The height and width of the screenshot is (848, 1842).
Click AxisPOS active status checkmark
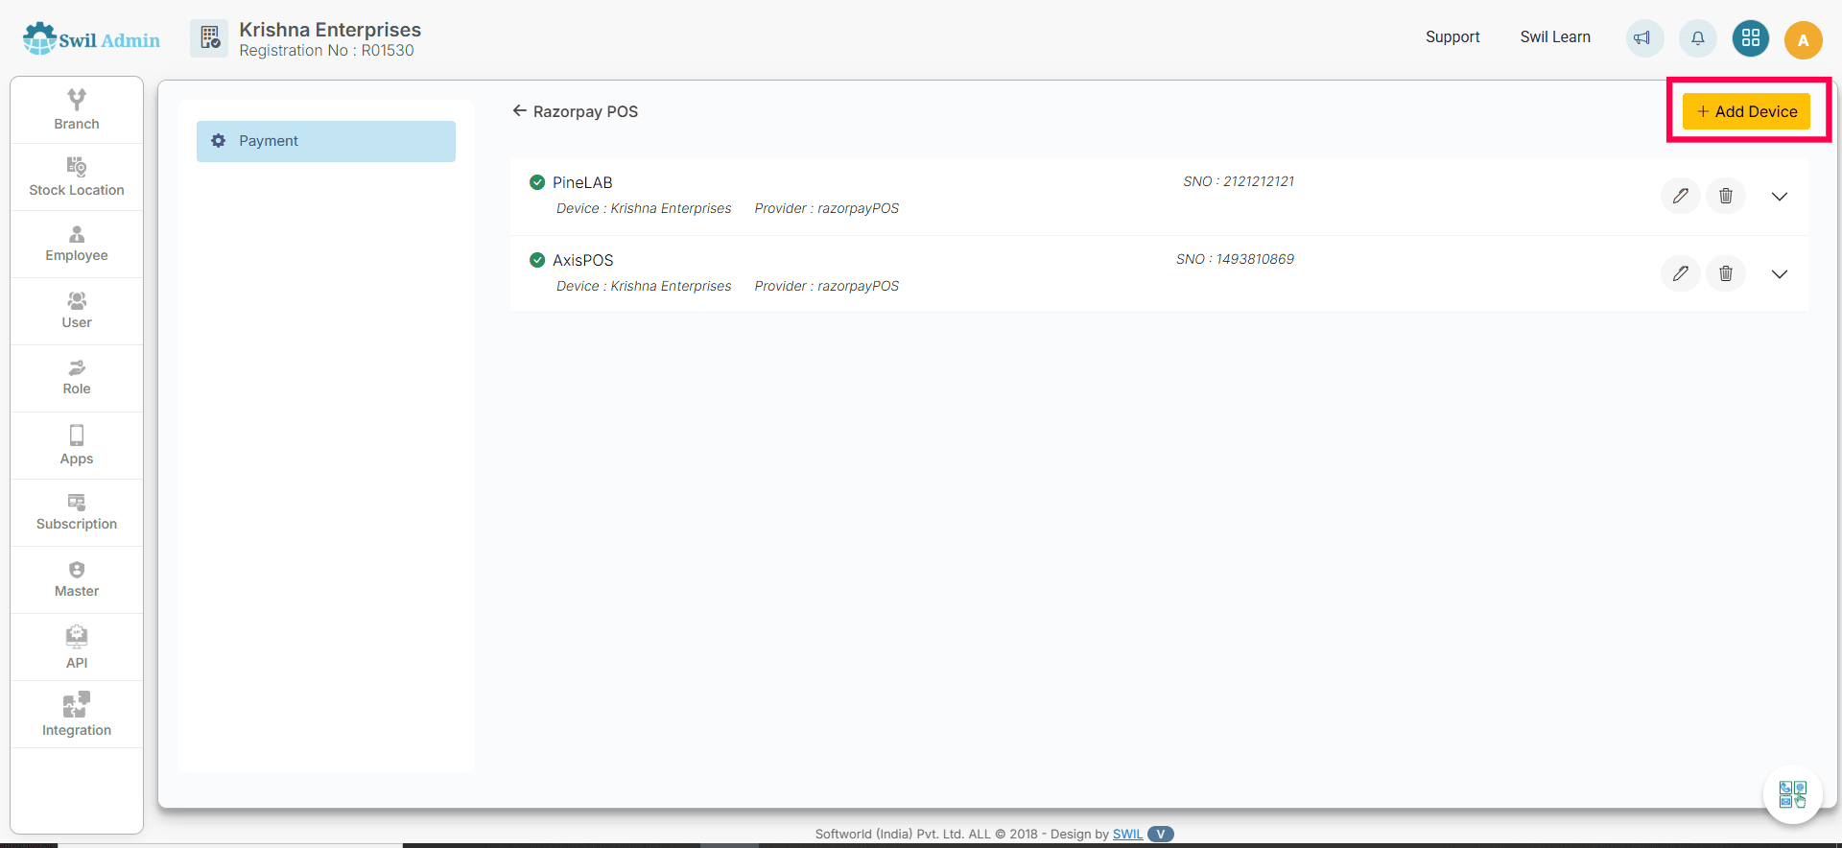click(537, 260)
